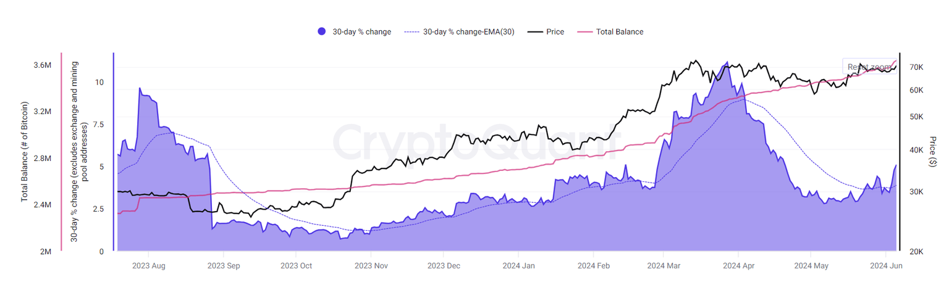
Task: Hide the "30-day % change-EMA(30)" series label
Action: pyautogui.click(x=468, y=31)
